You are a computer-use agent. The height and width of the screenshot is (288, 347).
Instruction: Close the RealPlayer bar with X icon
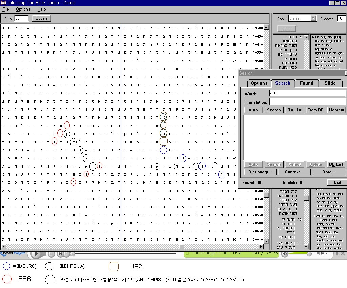[343, 253]
